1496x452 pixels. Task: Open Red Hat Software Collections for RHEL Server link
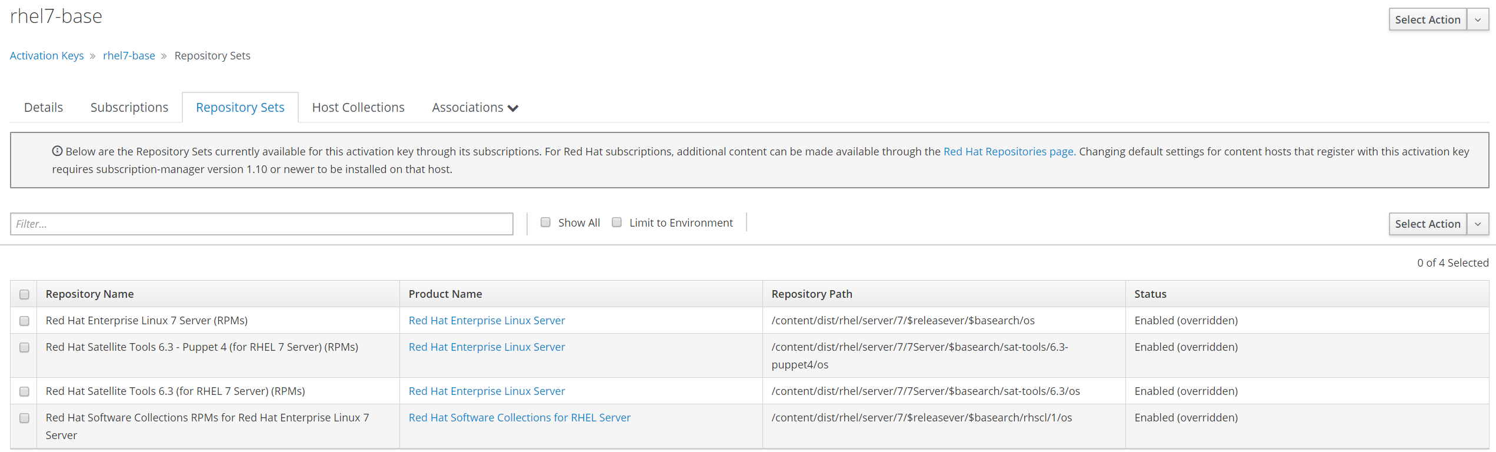(x=519, y=417)
